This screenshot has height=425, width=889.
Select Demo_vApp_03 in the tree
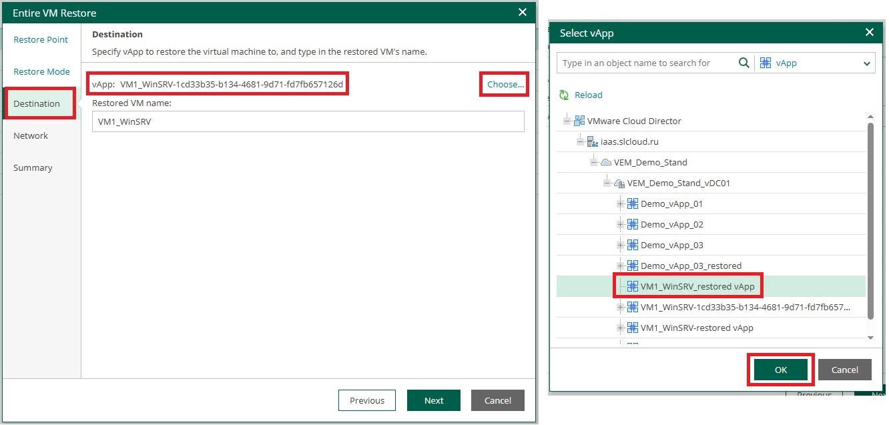(x=671, y=245)
